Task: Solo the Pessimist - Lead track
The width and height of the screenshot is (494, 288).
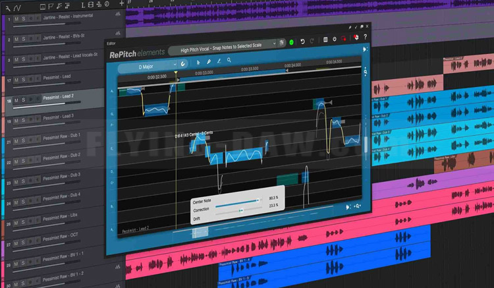Action: coord(23,80)
